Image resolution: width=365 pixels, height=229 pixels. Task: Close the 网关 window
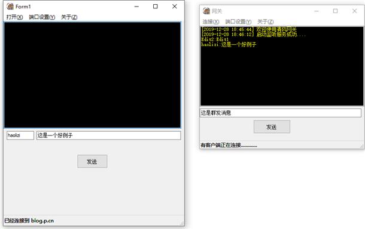354,11
